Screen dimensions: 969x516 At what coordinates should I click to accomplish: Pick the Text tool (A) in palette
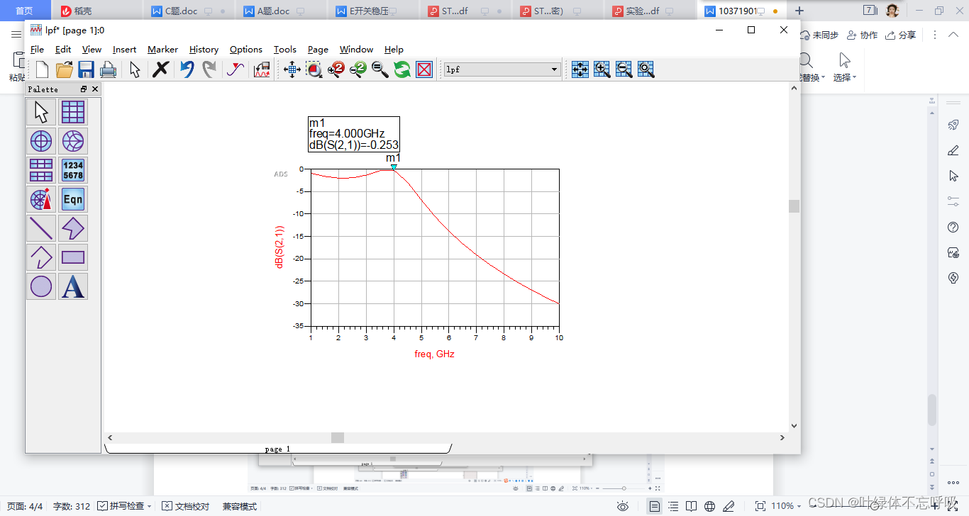73,286
